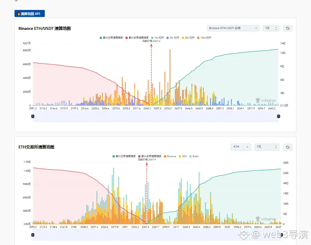Toggle the 25x leverage legend item
Image resolution: width=311 pixels, height=245 pixels.
(x=173, y=38)
